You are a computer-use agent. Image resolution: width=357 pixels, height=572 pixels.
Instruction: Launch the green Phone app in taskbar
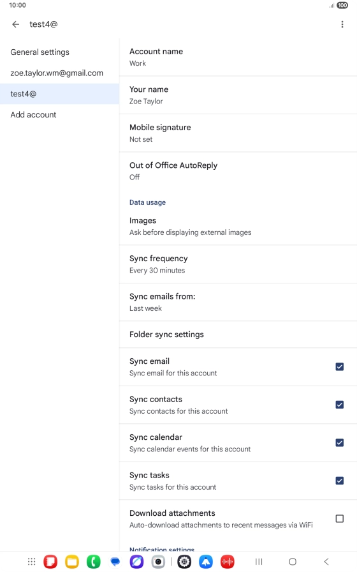tap(93, 561)
